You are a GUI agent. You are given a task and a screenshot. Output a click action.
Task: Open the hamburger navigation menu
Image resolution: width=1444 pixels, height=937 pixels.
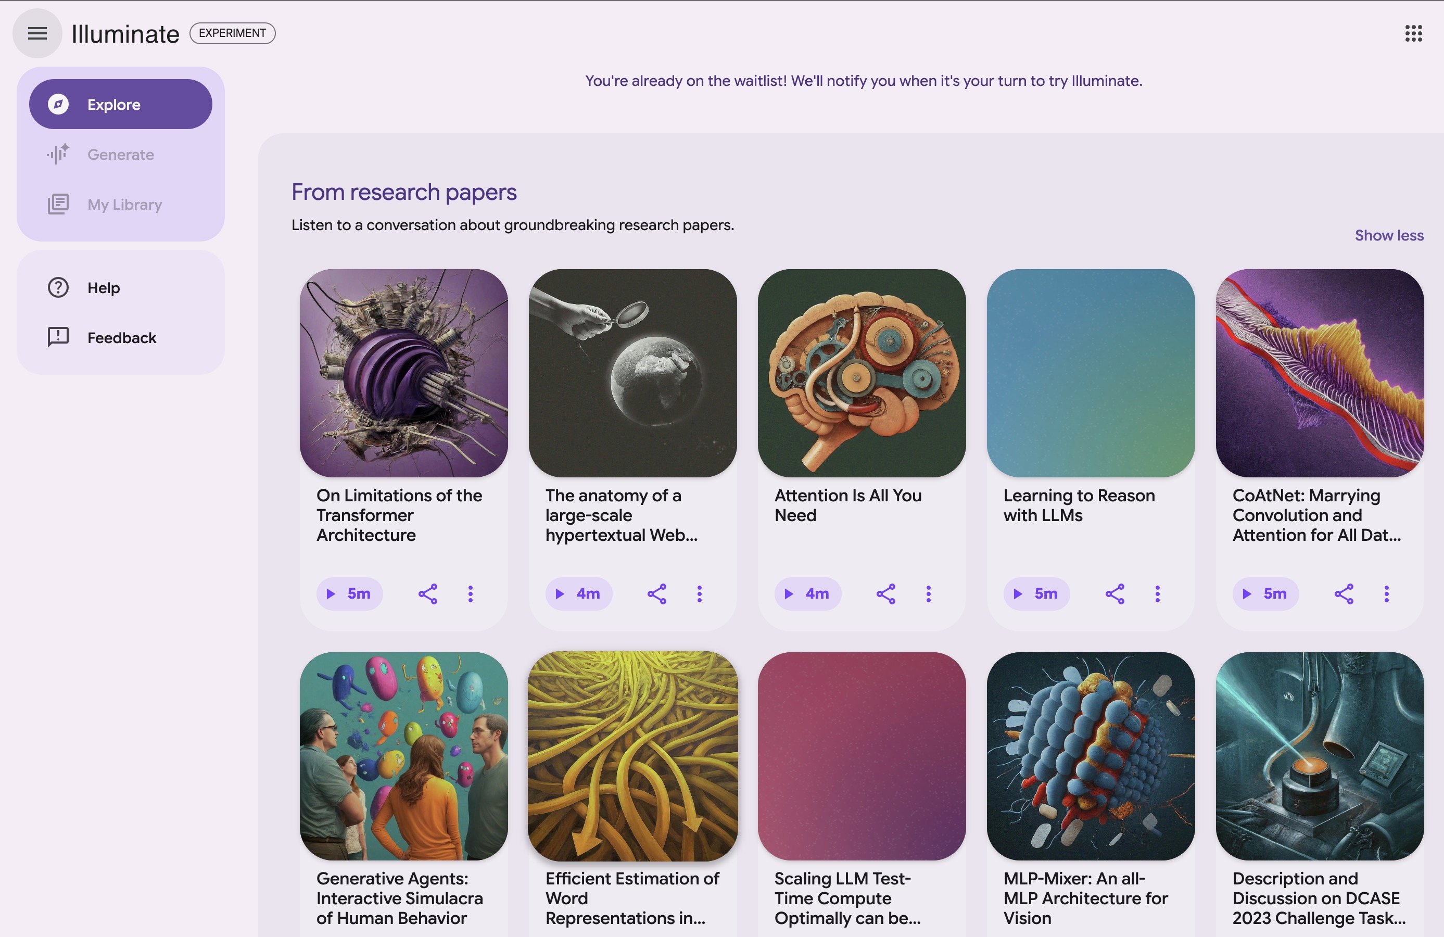(36, 33)
